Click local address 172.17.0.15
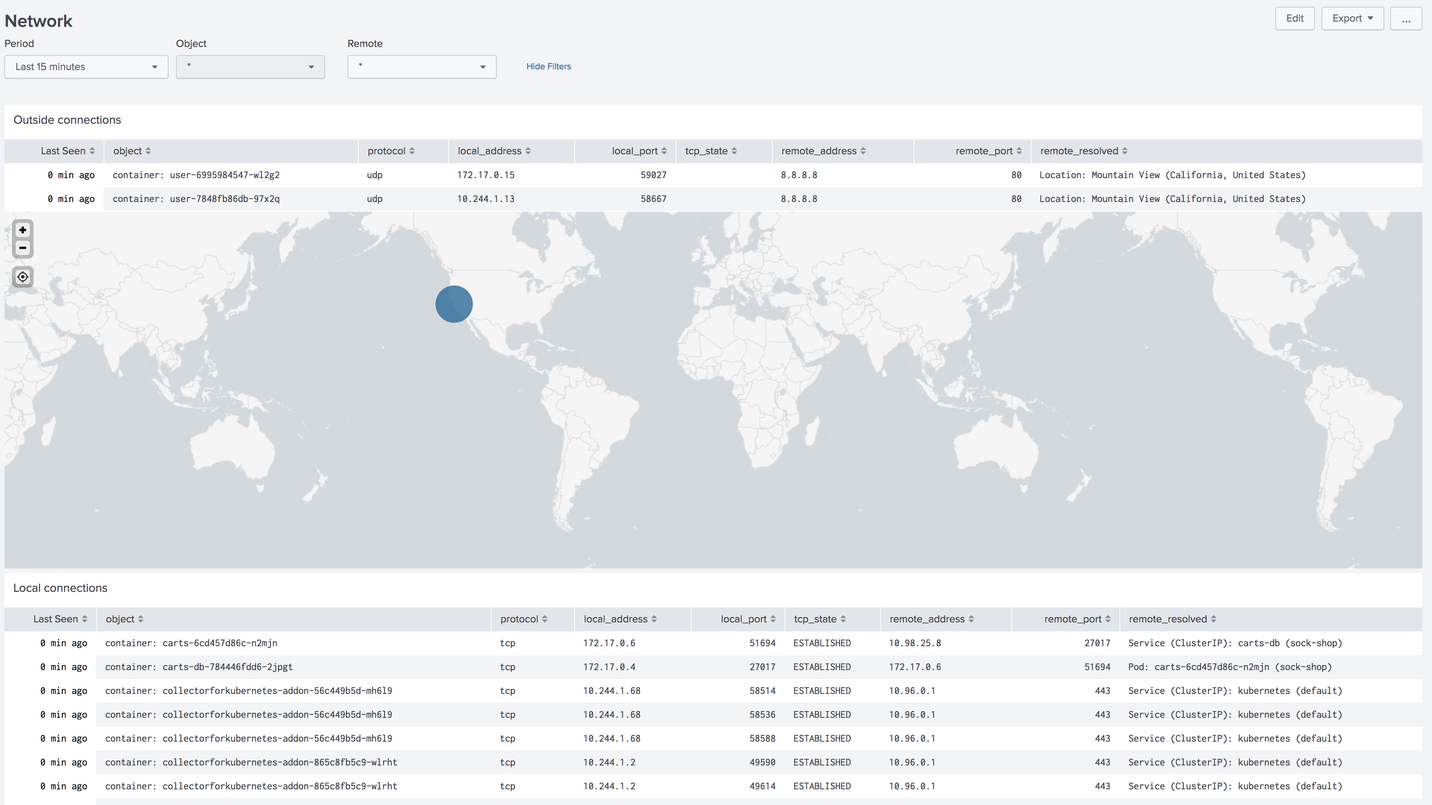1432x805 pixels. pos(486,175)
